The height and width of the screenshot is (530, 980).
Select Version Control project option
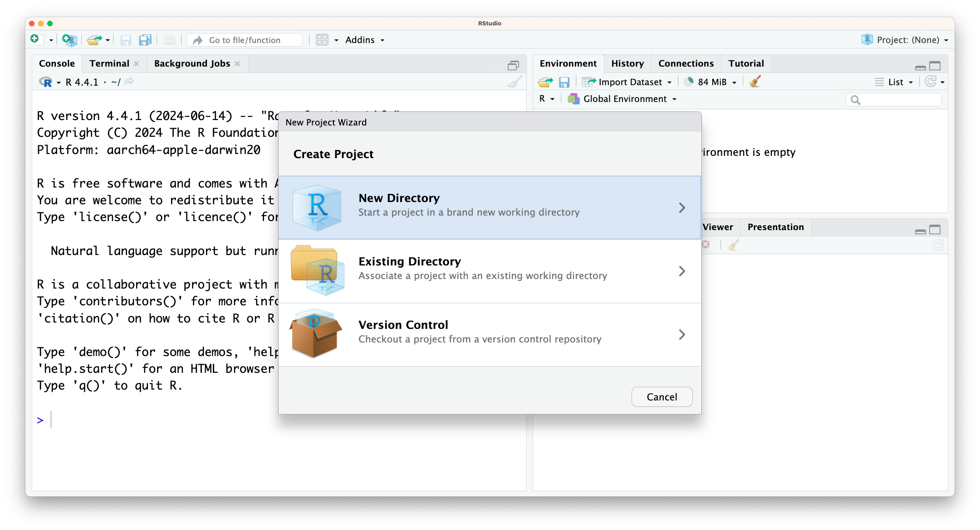coord(490,334)
